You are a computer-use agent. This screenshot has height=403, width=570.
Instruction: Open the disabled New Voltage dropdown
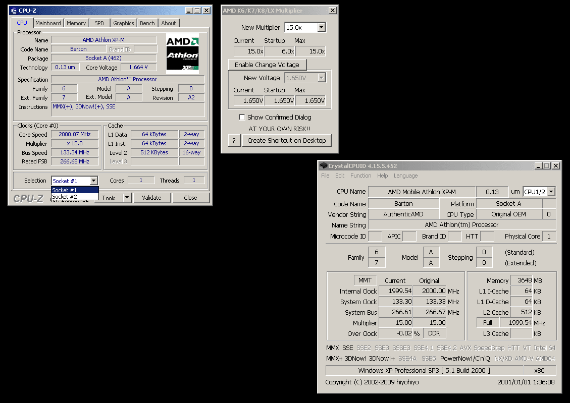tap(321, 78)
